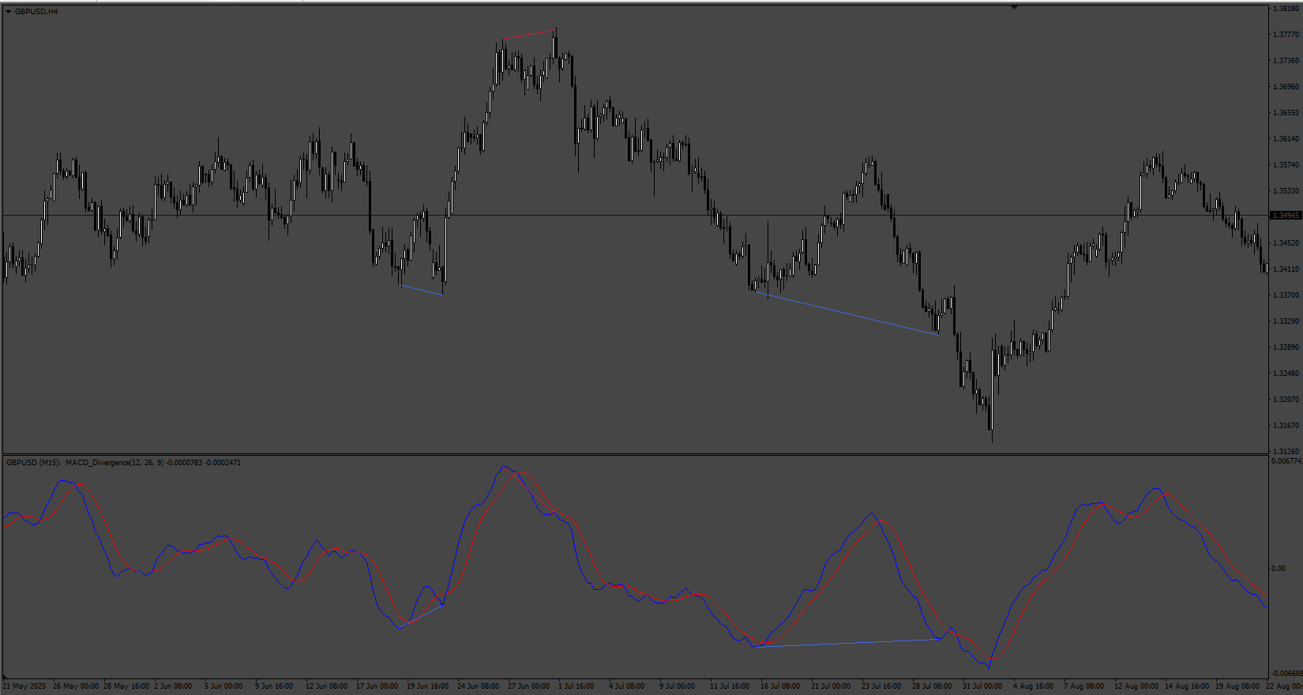Click the -0.006688 indicator scale value
Image resolution: width=1303 pixels, height=695 pixels.
click(x=1286, y=674)
